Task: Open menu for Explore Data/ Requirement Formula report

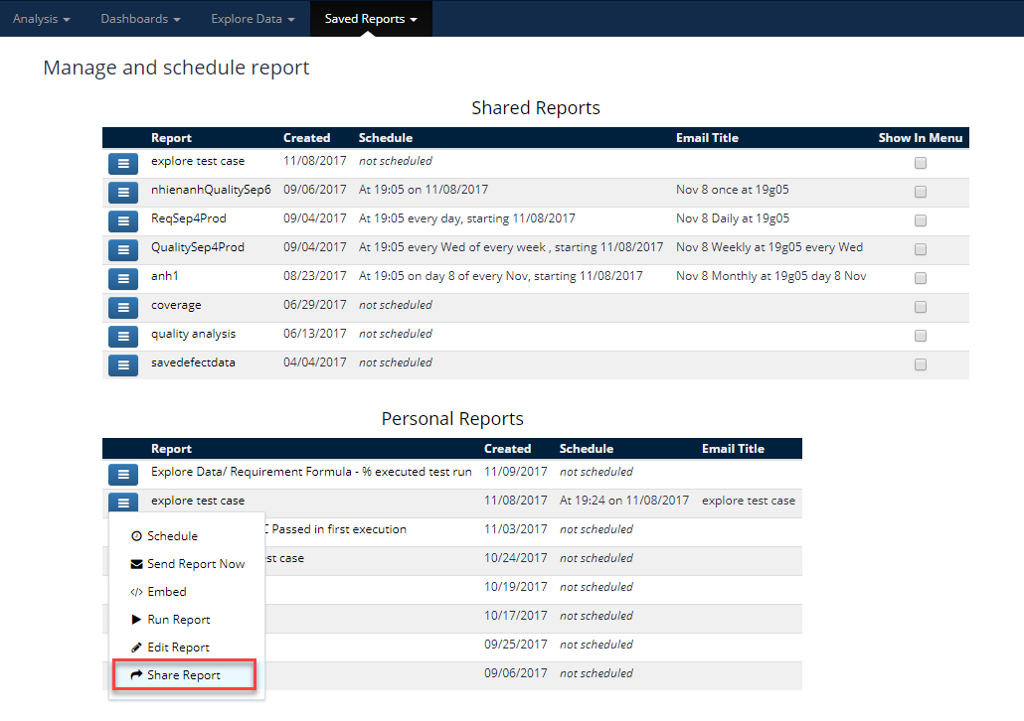Action: coord(123,475)
